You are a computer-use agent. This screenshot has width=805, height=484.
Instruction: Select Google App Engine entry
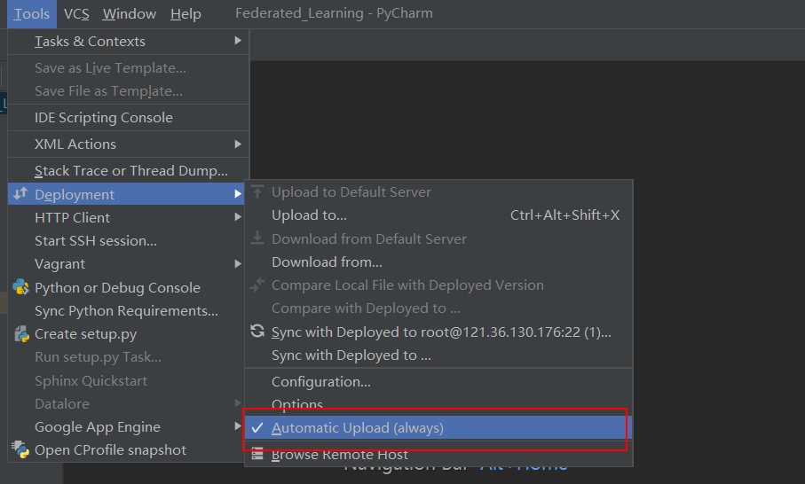click(x=126, y=426)
